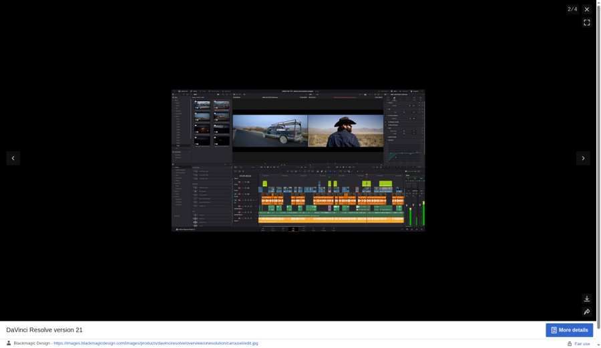Viewport: 601px width, 348px height.
Task: Advance to the next image
Action: tap(583, 158)
